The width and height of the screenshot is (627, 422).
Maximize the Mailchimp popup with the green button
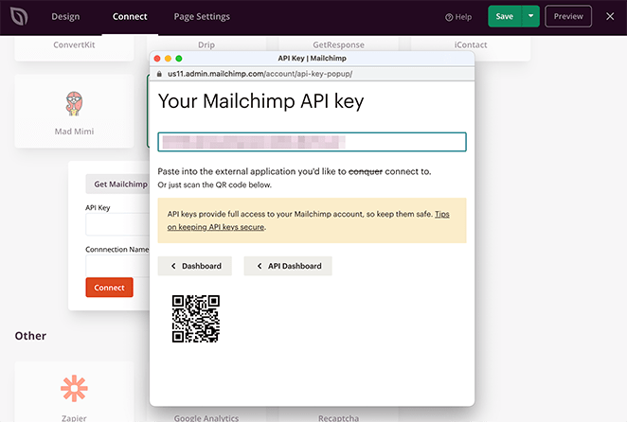(x=179, y=59)
